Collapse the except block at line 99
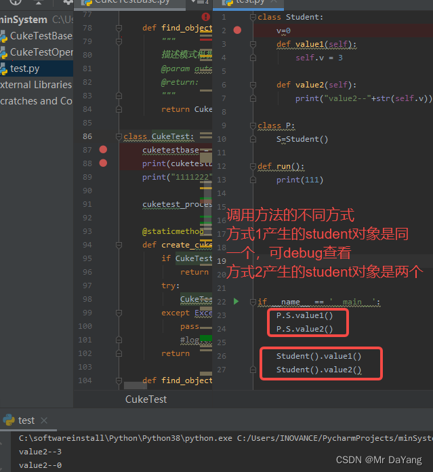Screen dimensions: 433x472 (x=119, y=313)
